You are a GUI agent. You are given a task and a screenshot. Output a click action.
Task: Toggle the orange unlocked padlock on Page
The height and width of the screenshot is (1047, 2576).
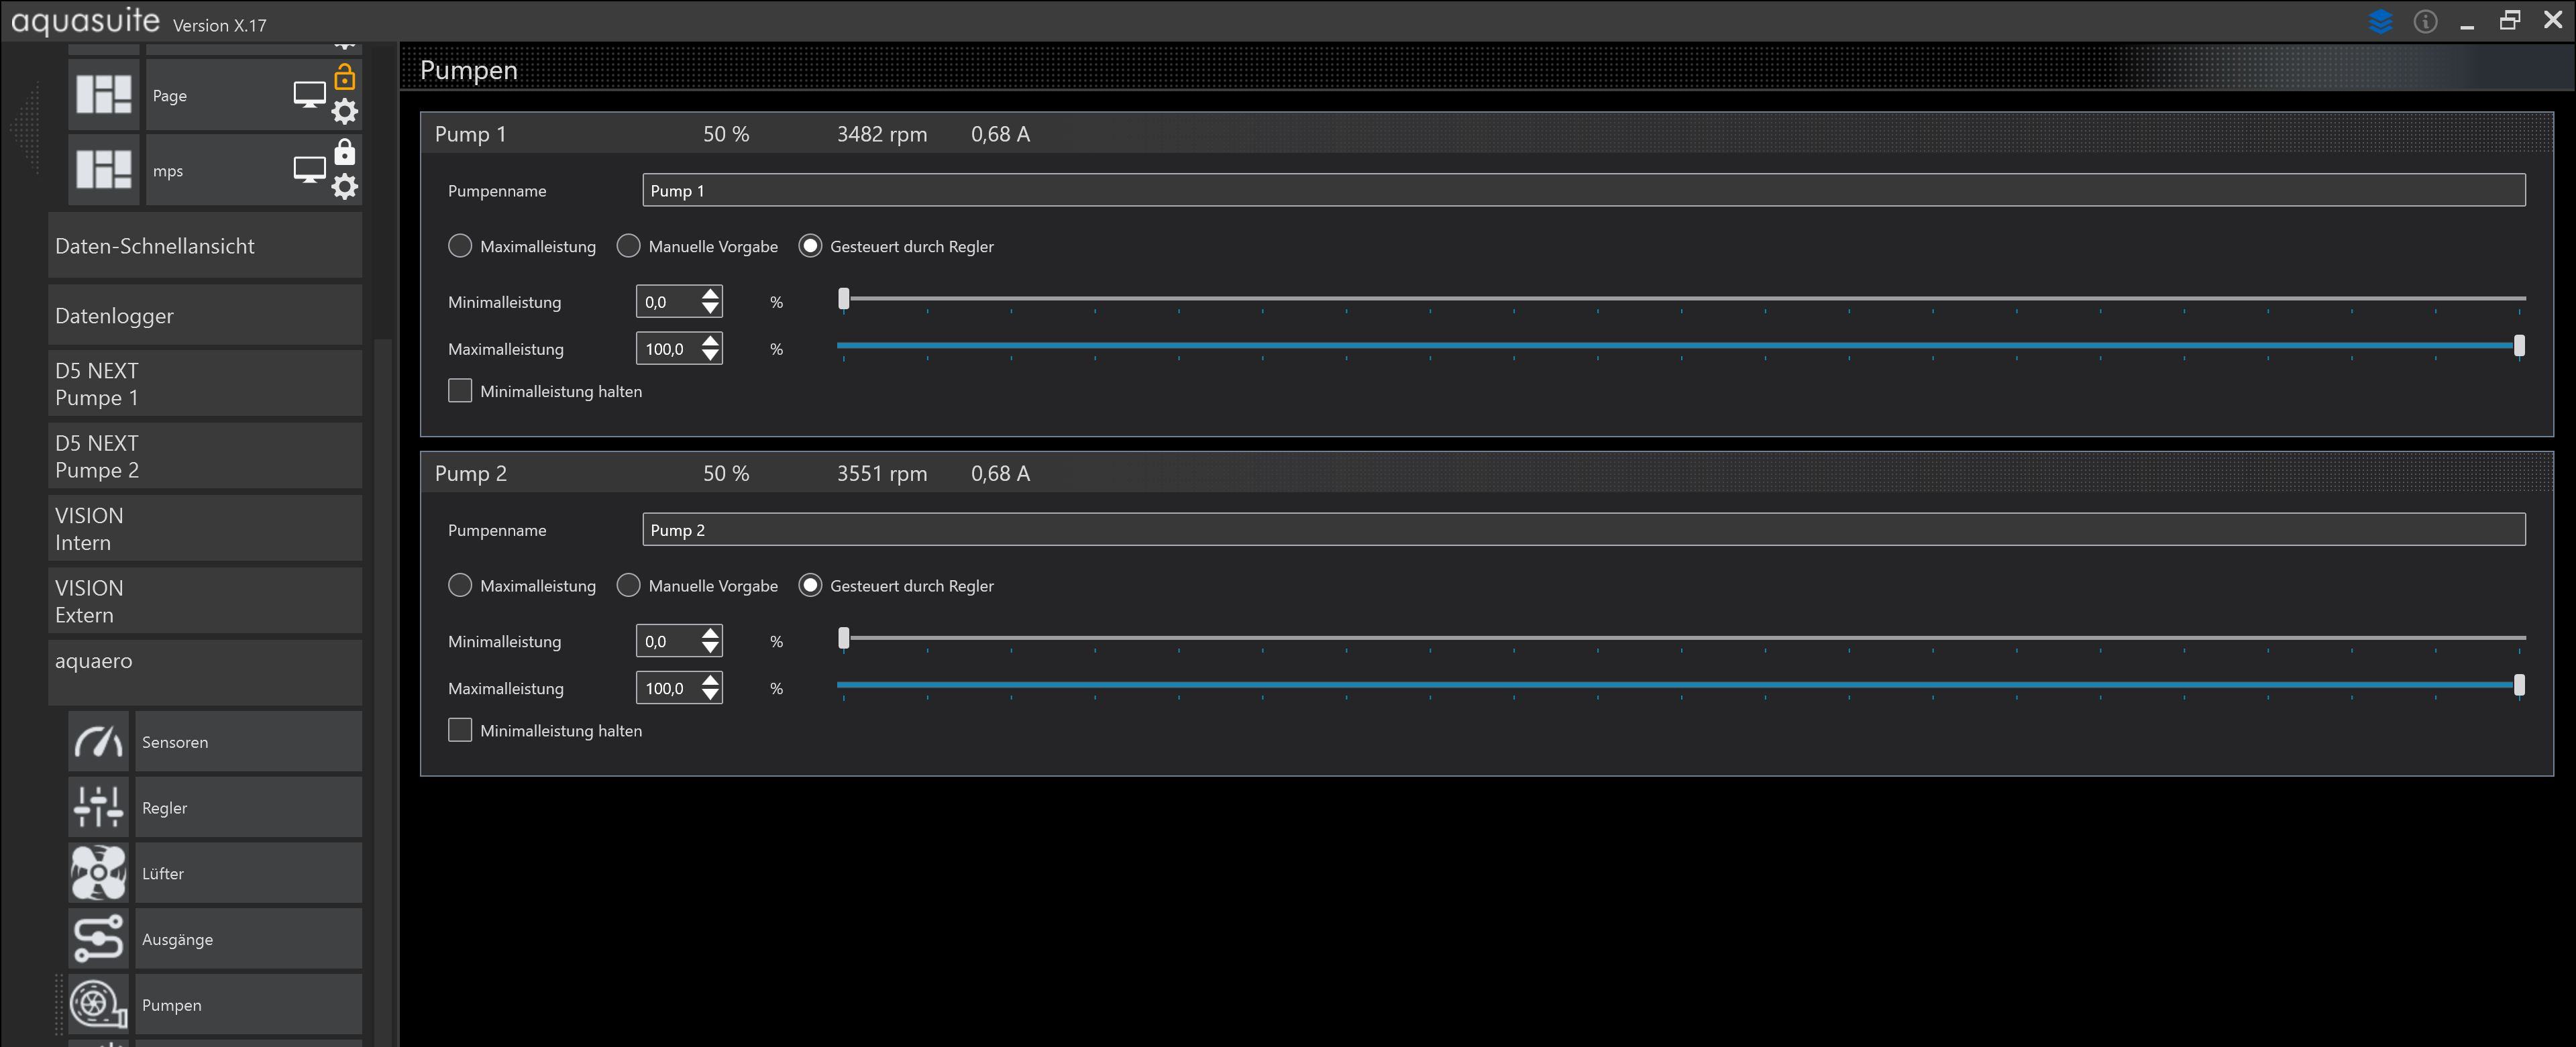point(345,77)
